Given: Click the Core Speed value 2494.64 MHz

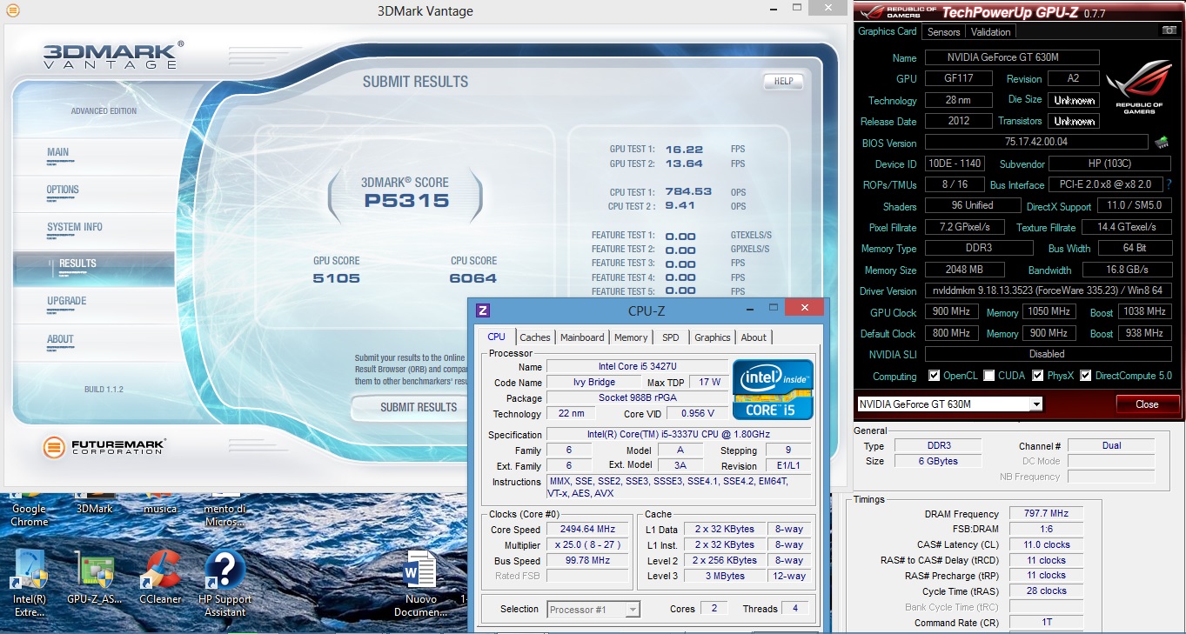Looking at the screenshot, I should point(589,530).
